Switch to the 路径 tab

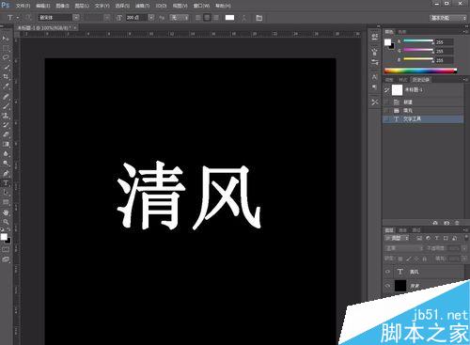click(x=416, y=230)
